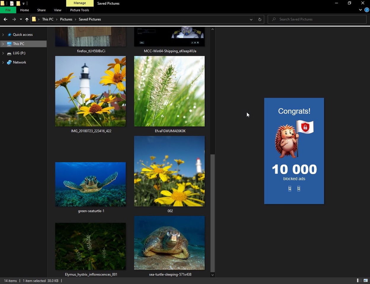Expand the Quick access tree node
The image size is (370, 284).
(x=3, y=35)
